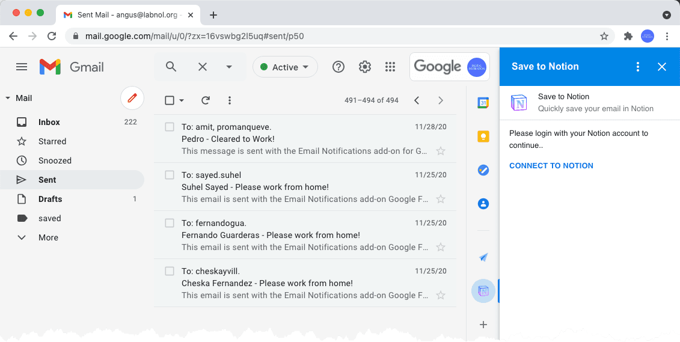The image size is (680, 342).
Task: Click the address bar URL
Action: pos(194,36)
